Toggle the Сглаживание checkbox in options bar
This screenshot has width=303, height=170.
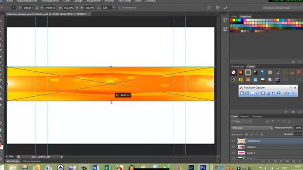(119, 8)
